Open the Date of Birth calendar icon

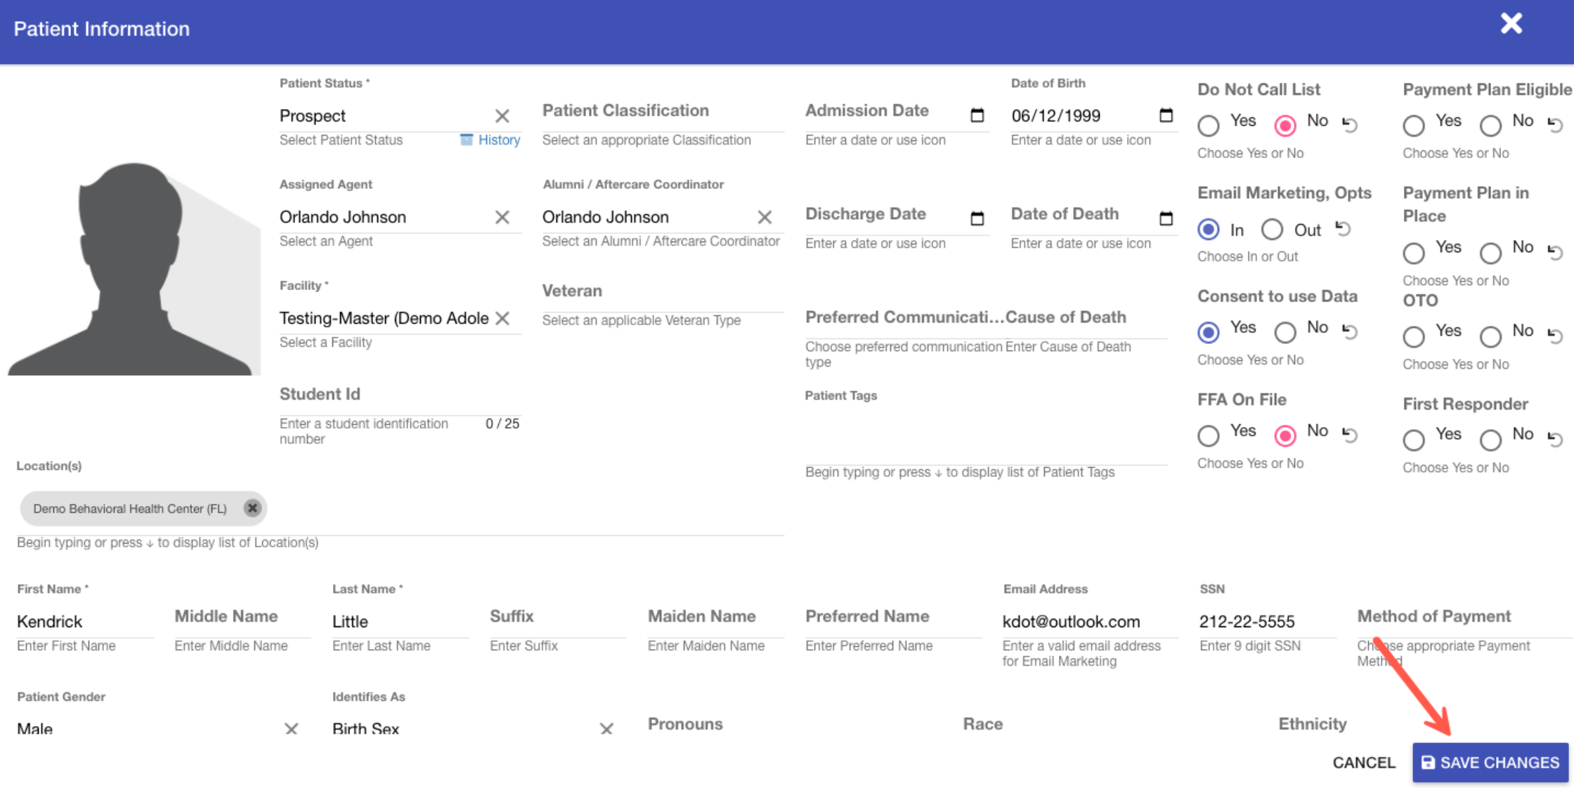1166,115
